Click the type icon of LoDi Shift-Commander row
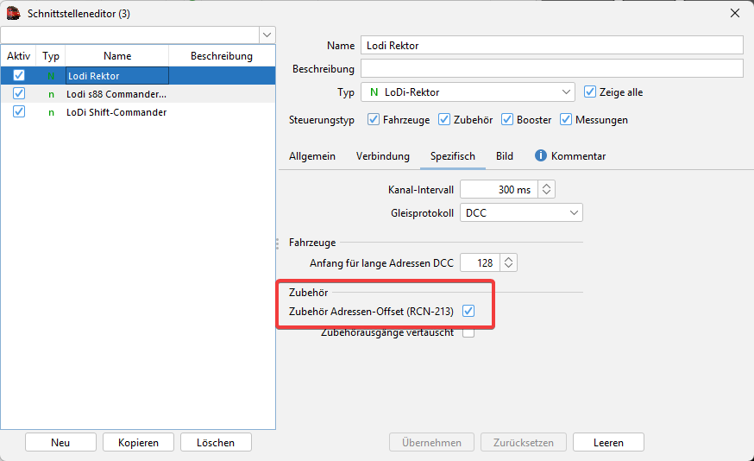 [x=51, y=112]
